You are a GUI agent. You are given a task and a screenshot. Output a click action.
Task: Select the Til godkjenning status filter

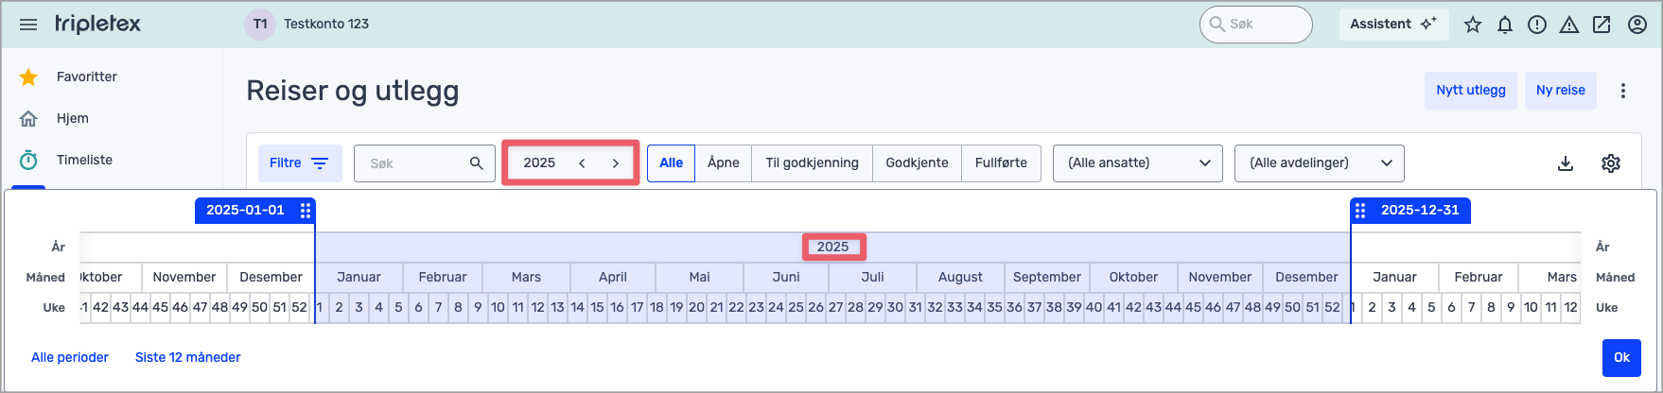tap(812, 162)
